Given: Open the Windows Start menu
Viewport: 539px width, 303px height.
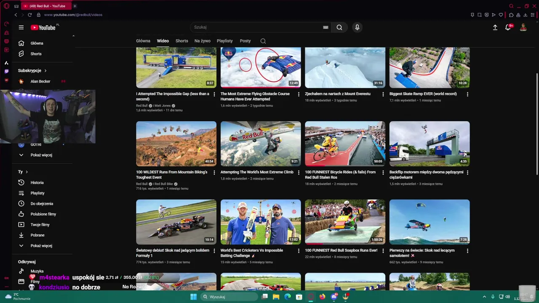Looking at the screenshot, I should click(x=193, y=297).
